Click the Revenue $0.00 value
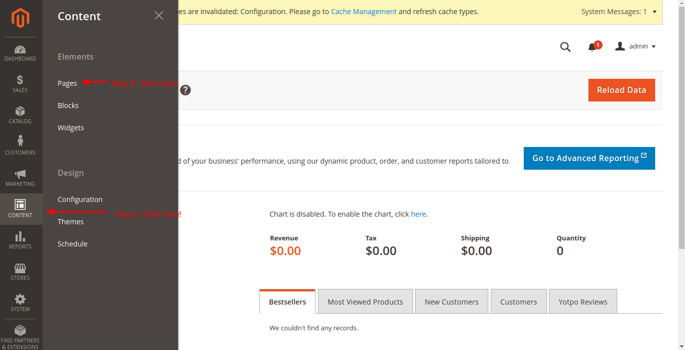Image resolution: width=685 pixels, height=350 pixels. [285, 251]
